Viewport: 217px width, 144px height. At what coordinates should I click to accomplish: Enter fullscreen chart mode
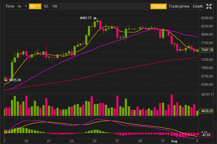[x=209, y=6]
